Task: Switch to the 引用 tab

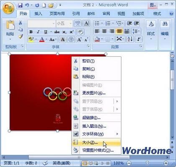Action: click(x=76, y=14)
